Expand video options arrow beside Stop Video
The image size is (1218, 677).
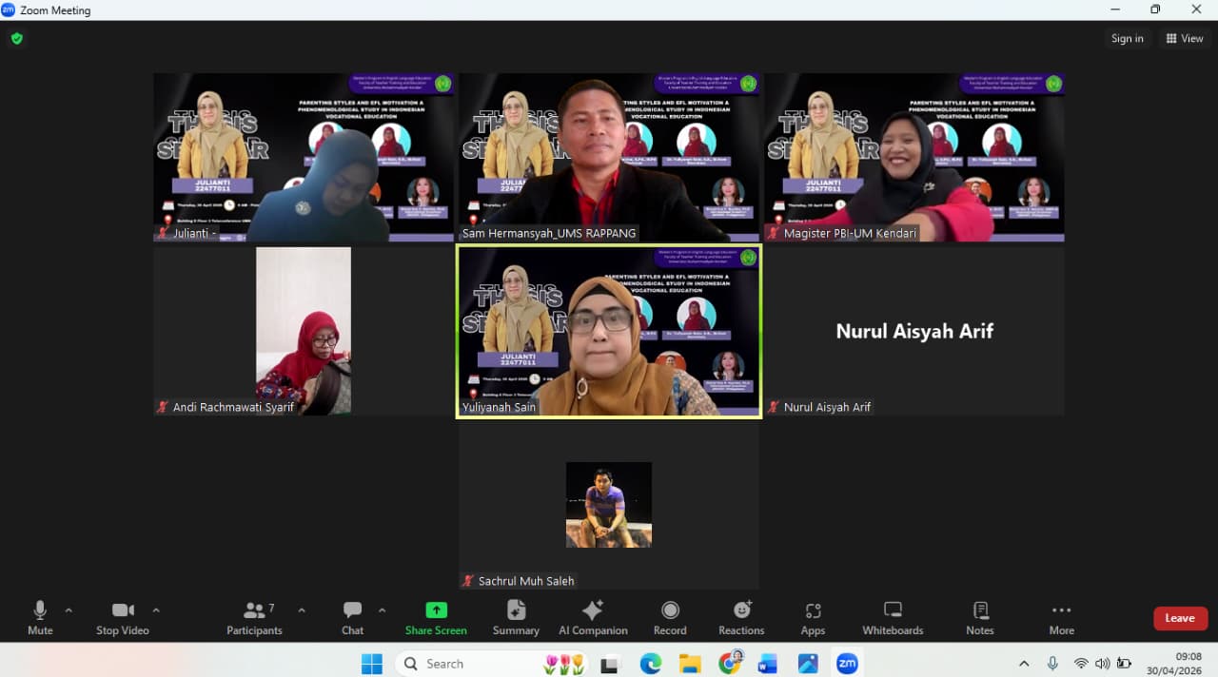pos(156,610)
